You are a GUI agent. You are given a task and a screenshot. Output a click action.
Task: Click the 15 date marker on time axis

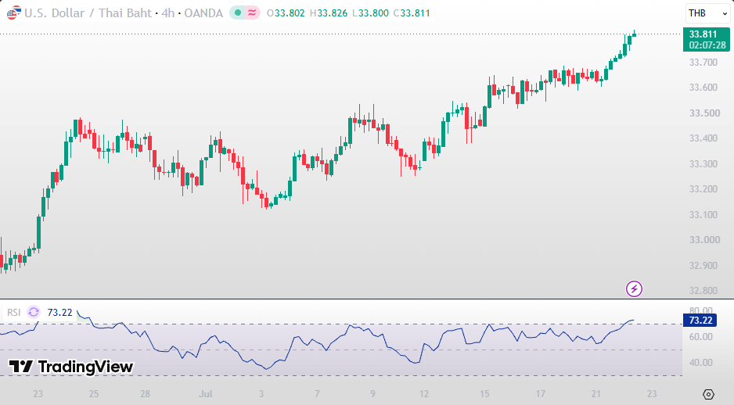pyautogui.click(x=484, y=394)
